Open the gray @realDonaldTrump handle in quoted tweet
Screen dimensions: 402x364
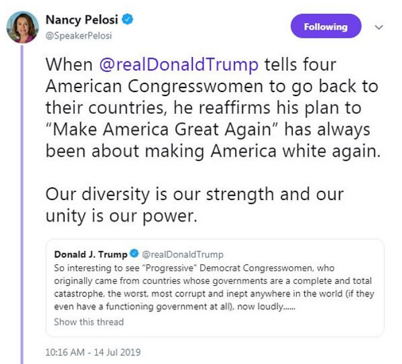[182, 254]
